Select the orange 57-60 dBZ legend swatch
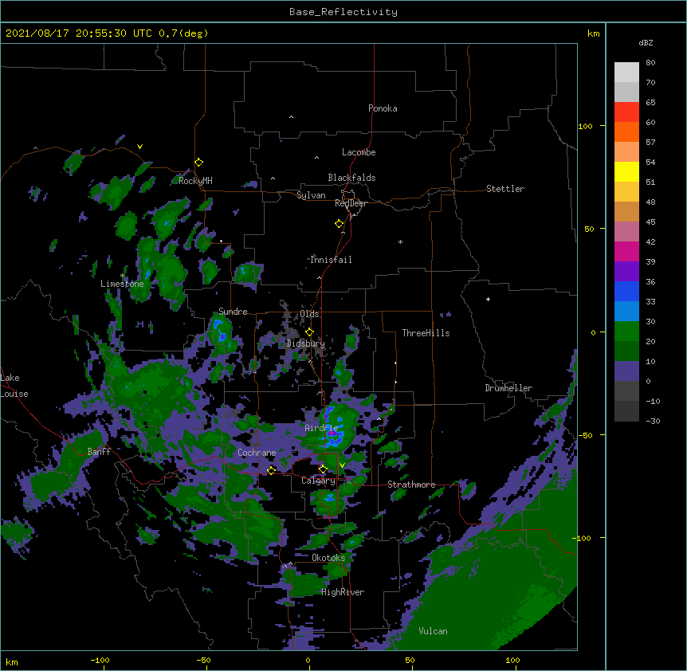This screenshot has width=687, height=671. 626,131
